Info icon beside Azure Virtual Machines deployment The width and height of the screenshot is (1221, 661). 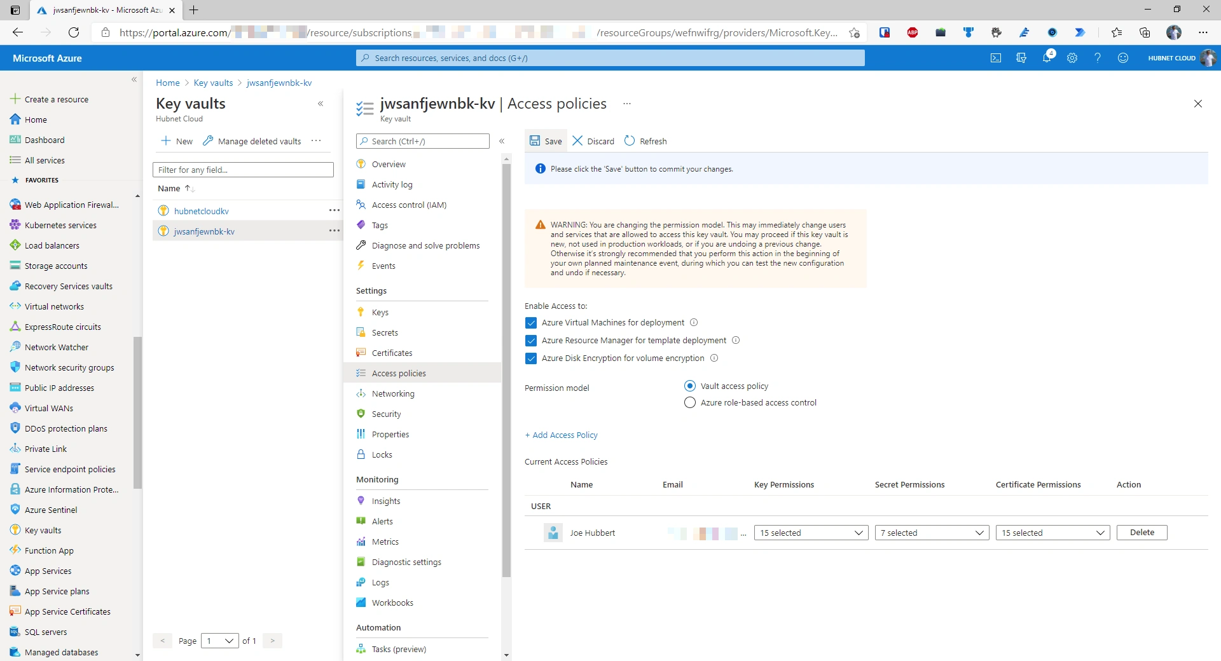(694, 322)
